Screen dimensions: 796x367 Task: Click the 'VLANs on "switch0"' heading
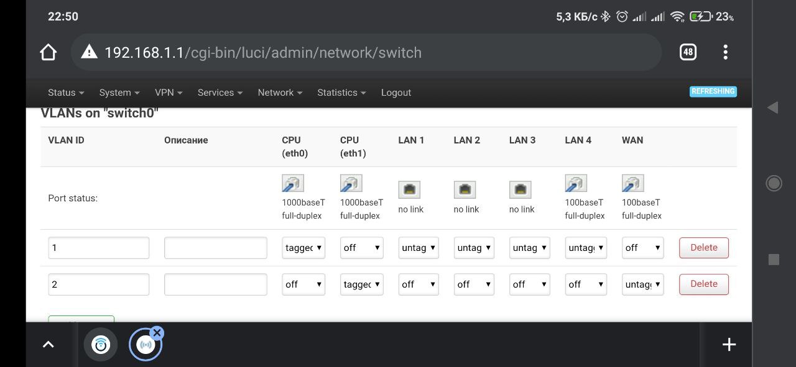[99, 113]
